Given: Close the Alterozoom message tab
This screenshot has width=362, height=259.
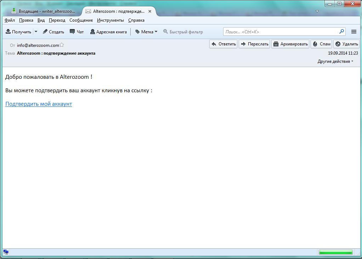Looking at the screenshot, I should click(150, 11).
